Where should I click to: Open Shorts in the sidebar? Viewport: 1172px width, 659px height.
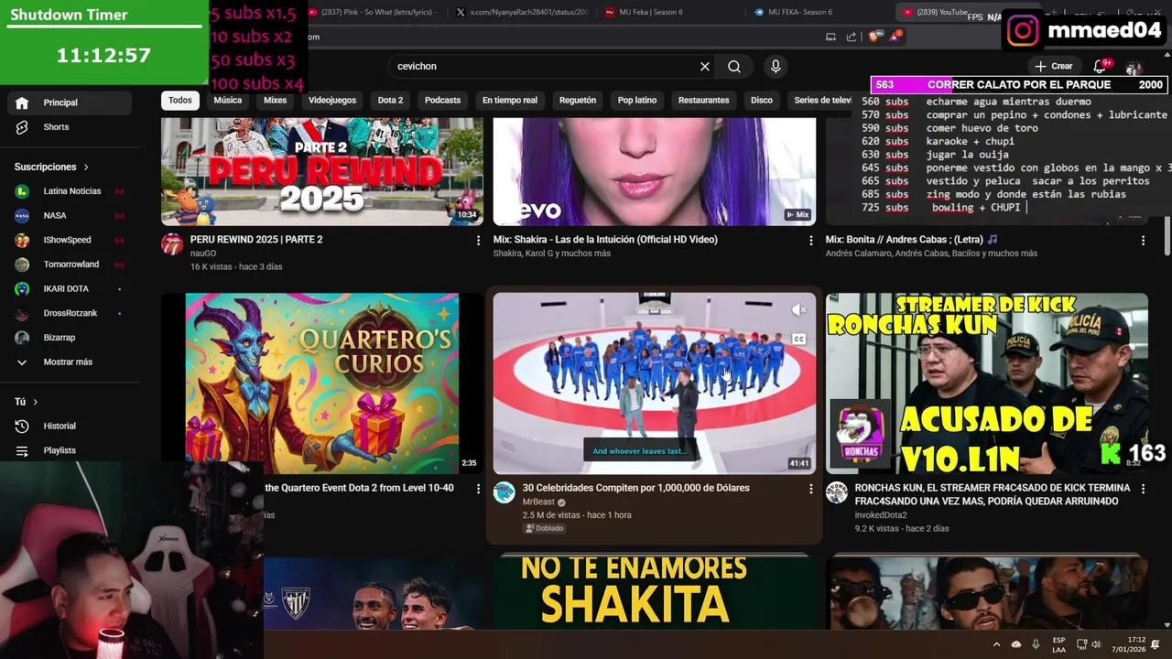coord(69,127)
